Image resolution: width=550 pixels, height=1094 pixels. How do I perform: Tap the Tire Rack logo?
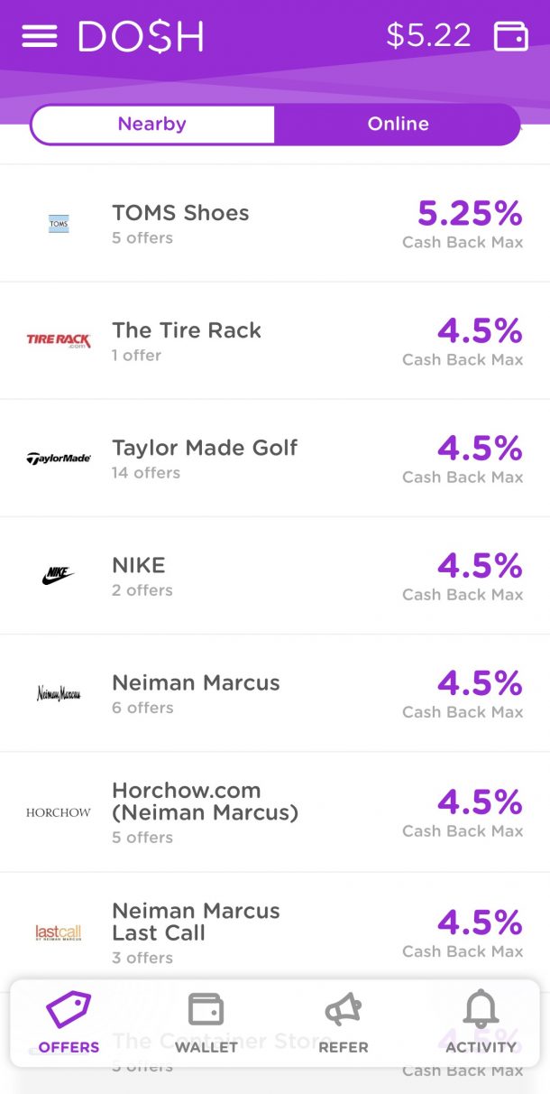59,340
